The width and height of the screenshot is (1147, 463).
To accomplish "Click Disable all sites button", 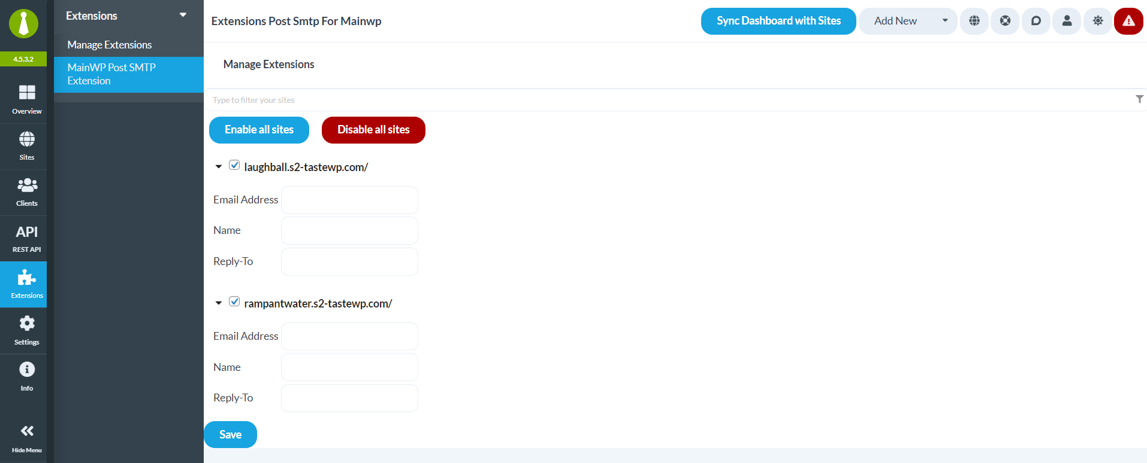I will [x=373, y=130].
